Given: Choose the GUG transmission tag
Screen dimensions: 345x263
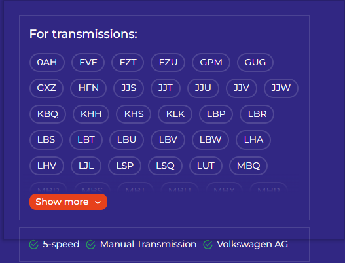Looking at the screenshot, I should coord(255,62).
